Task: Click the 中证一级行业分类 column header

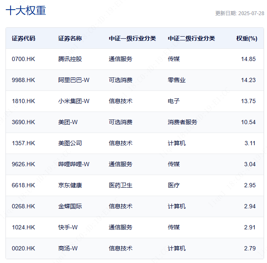Action: point(132,38)
